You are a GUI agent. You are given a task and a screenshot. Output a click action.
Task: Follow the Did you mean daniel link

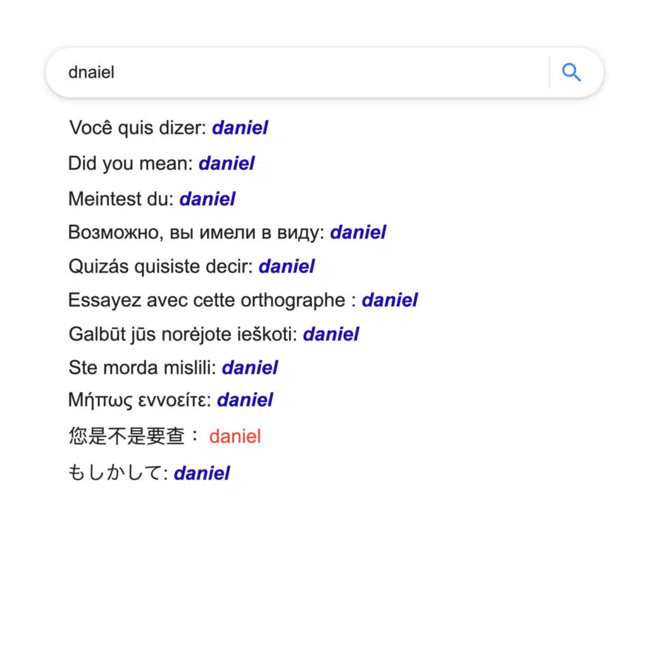(x=227, y=163)
